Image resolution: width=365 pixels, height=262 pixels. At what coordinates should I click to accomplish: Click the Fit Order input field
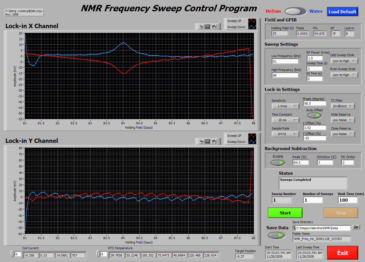348,163
